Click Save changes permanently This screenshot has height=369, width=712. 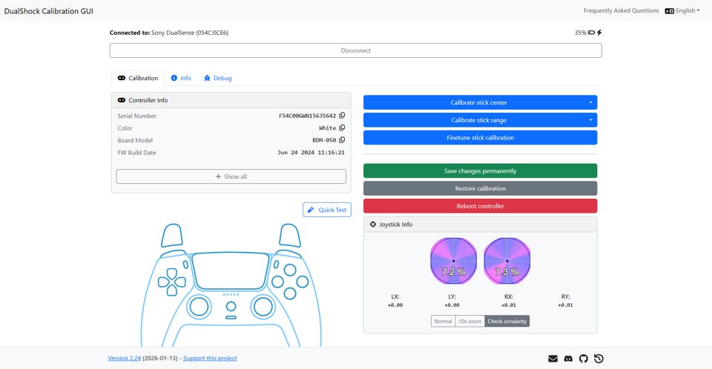tap(480, 171)
